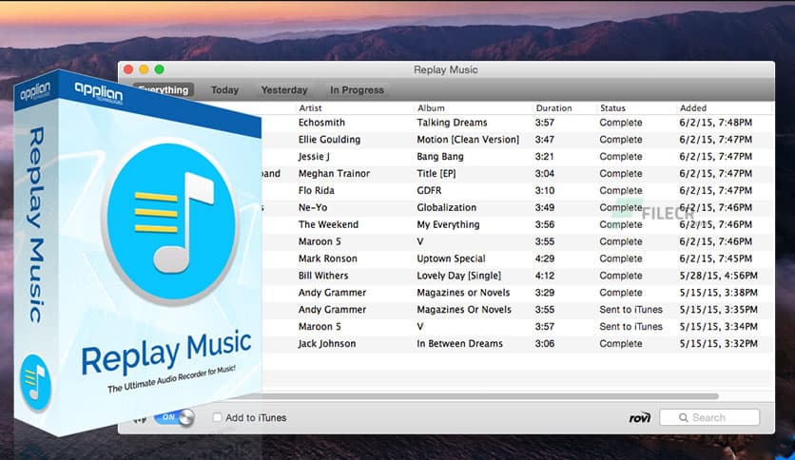Click the 5/15/15, 3:32PM added date

(718, 343)
